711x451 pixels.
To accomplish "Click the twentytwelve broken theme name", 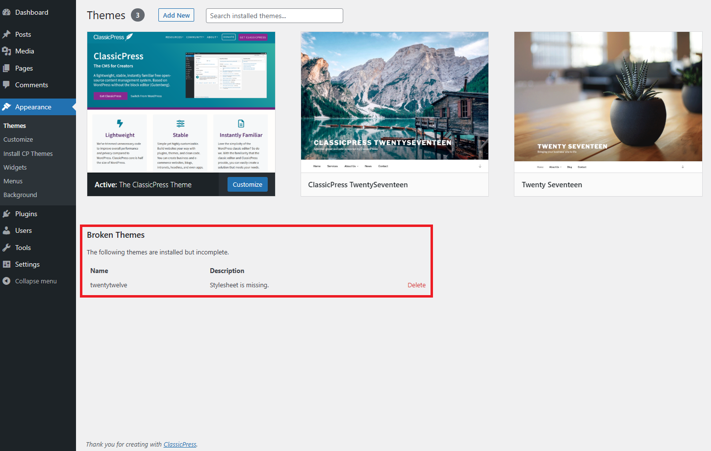I will (x=108, y=285).
